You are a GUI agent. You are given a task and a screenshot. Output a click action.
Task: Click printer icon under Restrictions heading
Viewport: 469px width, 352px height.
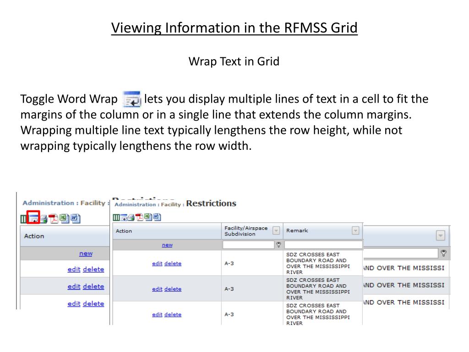[x=131, y=217]
